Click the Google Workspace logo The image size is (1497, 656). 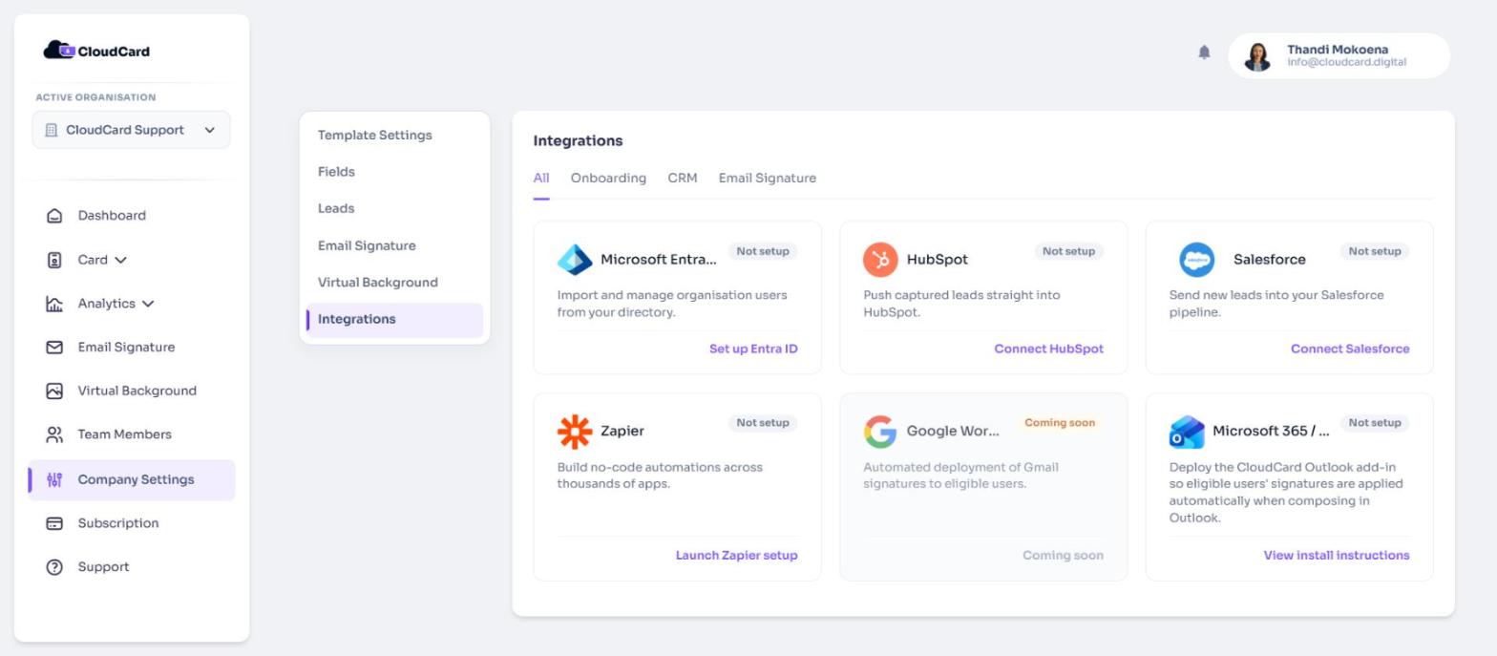[x=880, y=432]
